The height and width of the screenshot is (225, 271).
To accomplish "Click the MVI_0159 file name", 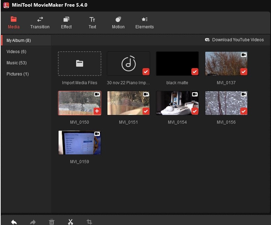I will [x=80, y=162].
